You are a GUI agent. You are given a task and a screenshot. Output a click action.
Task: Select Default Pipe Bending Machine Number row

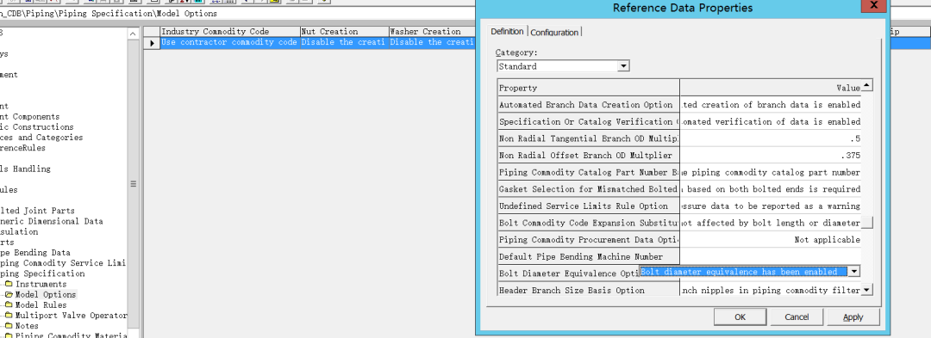click(x=589, y=256)
